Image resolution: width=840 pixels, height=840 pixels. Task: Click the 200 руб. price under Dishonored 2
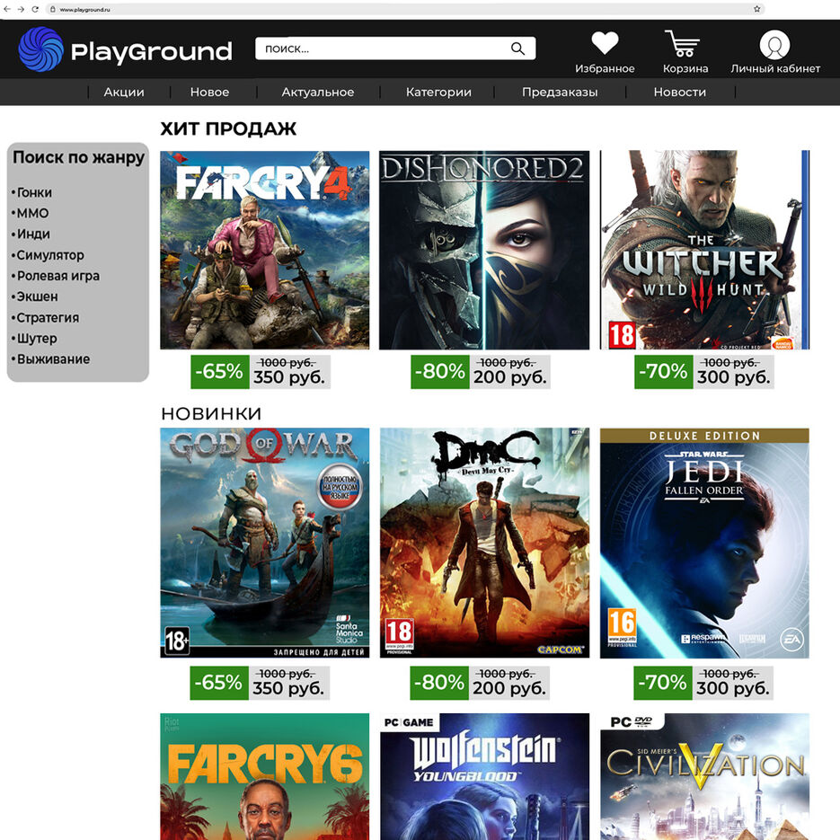coord(510,377)
